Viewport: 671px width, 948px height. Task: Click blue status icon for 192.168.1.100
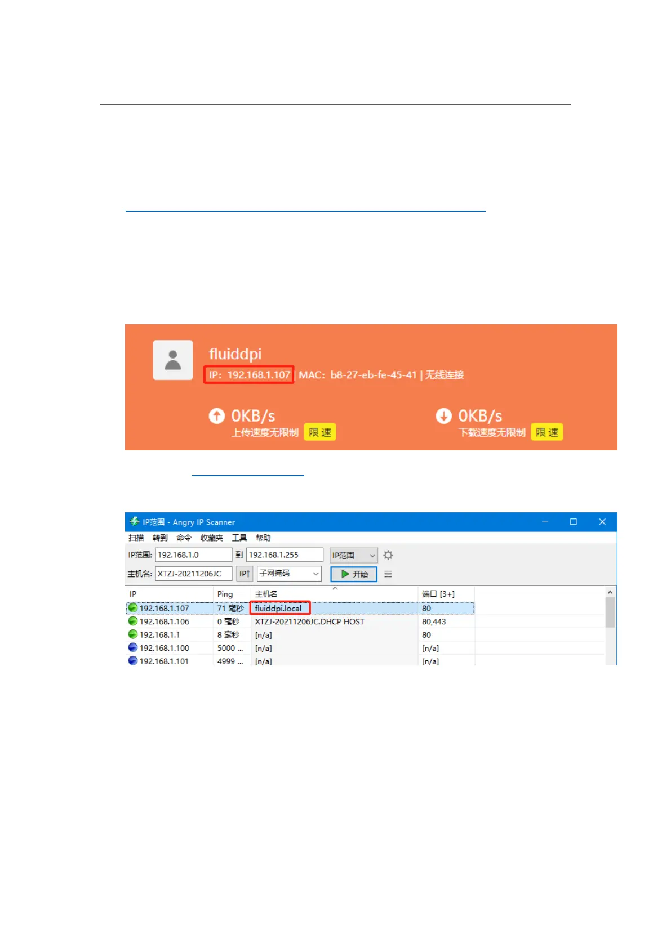click(133, 647)
